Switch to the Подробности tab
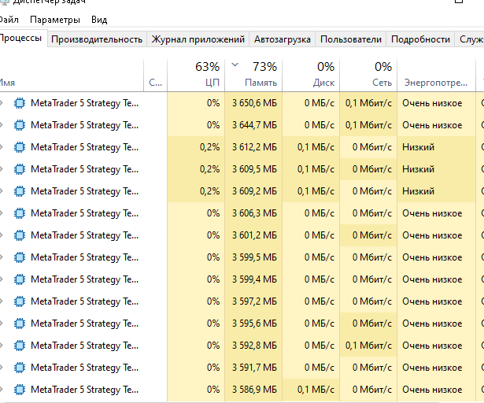 [x=420, y=39]
